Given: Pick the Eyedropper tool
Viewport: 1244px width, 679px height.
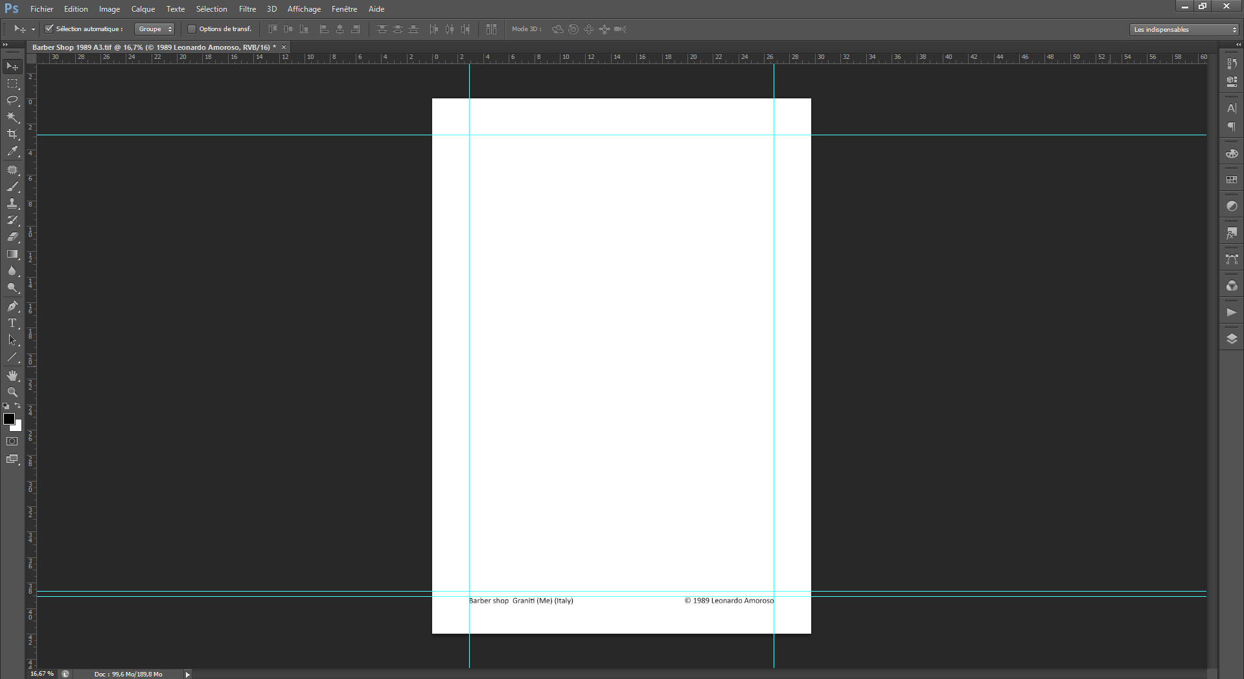Looking at the screenshot, I should point(12,151).
